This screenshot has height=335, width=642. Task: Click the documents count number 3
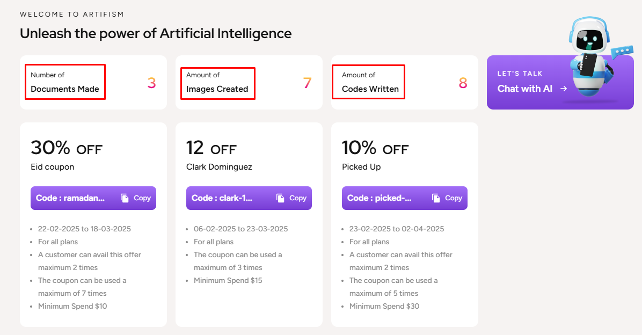[151, 83]
